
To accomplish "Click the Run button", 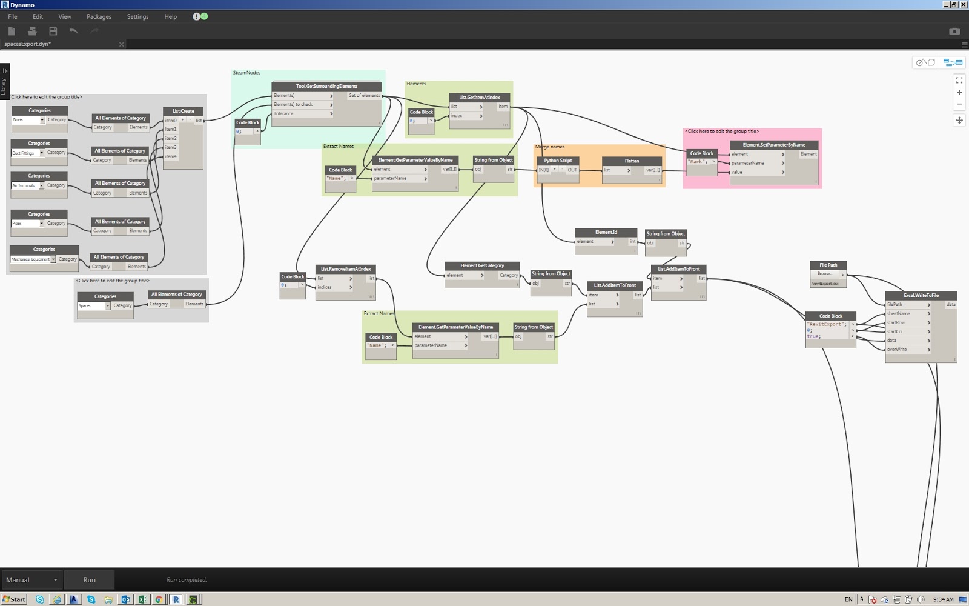I will pos(90,579).
